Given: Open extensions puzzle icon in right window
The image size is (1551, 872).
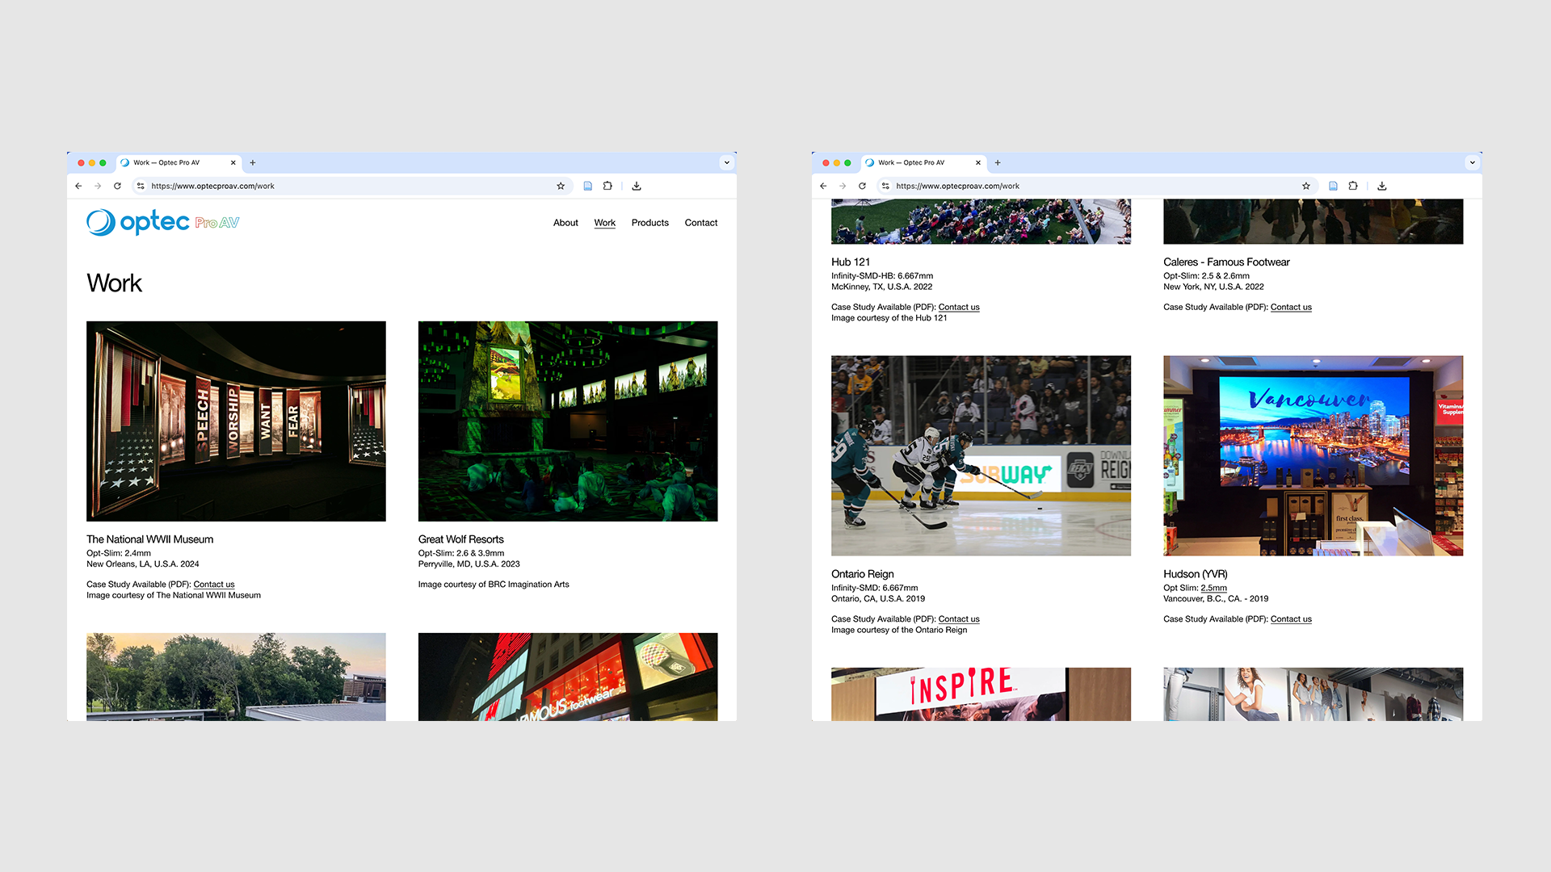Looking at the screenshot, I should (x=1353, y=186).
